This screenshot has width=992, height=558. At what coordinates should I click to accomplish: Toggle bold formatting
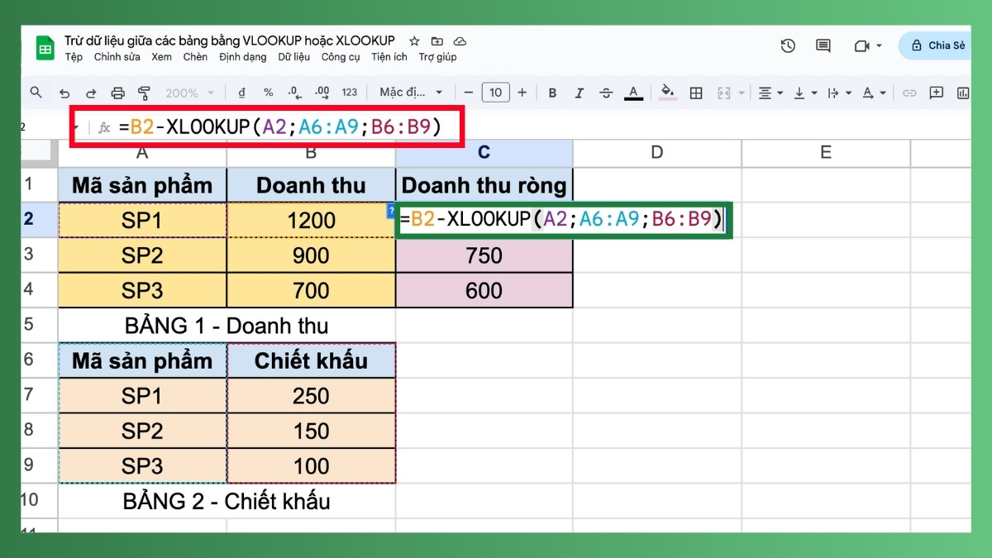[x=552, y=93]
